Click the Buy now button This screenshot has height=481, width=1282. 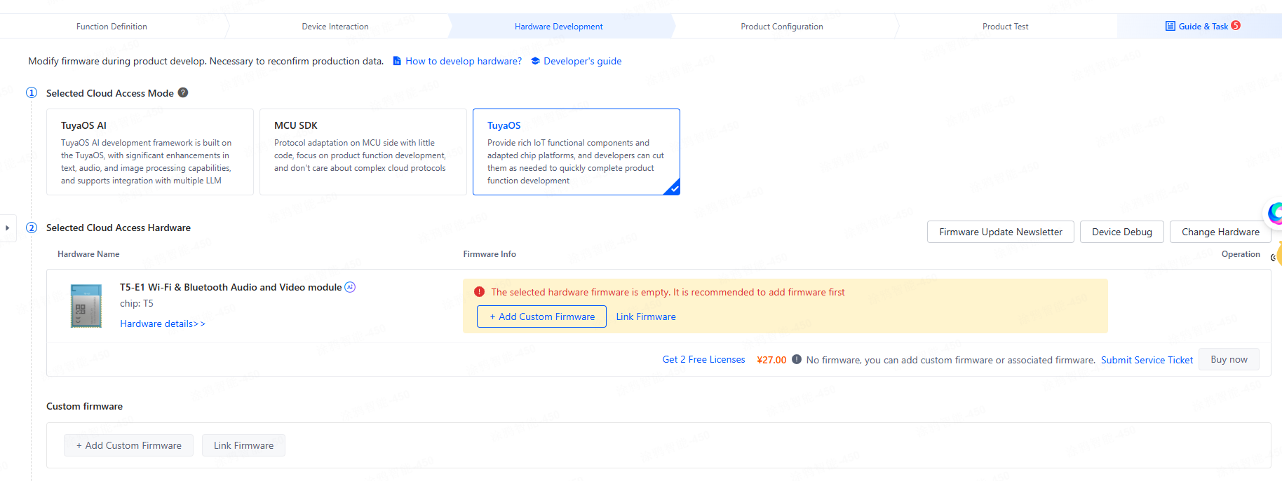(1229, 359)
